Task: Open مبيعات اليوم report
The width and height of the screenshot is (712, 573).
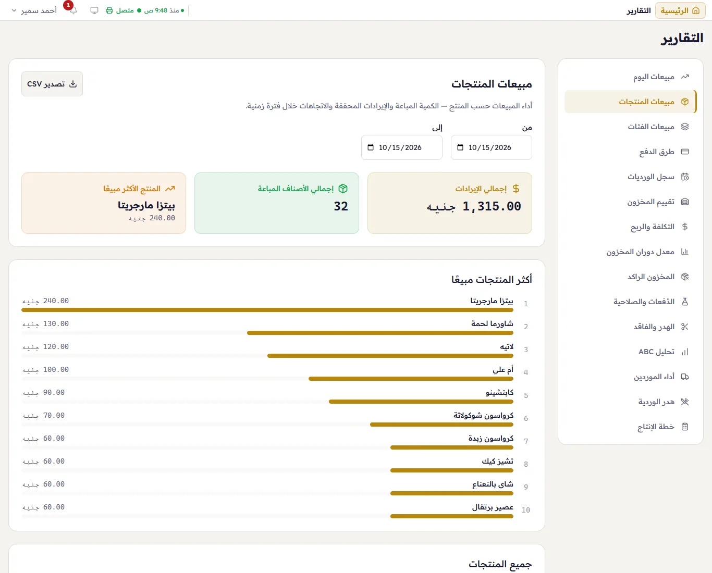Action: point(631,77)
